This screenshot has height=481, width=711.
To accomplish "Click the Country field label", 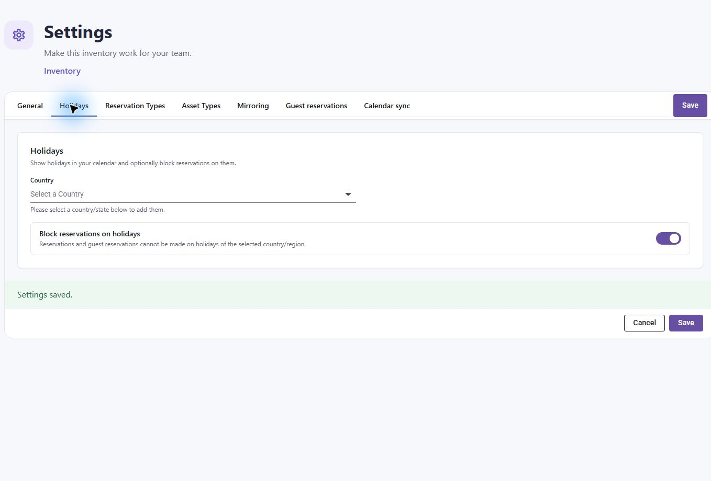I will point(42,180).
